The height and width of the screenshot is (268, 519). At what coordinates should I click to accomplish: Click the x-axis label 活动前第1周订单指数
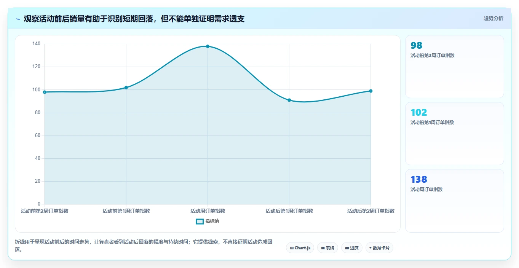click(126, 211)
